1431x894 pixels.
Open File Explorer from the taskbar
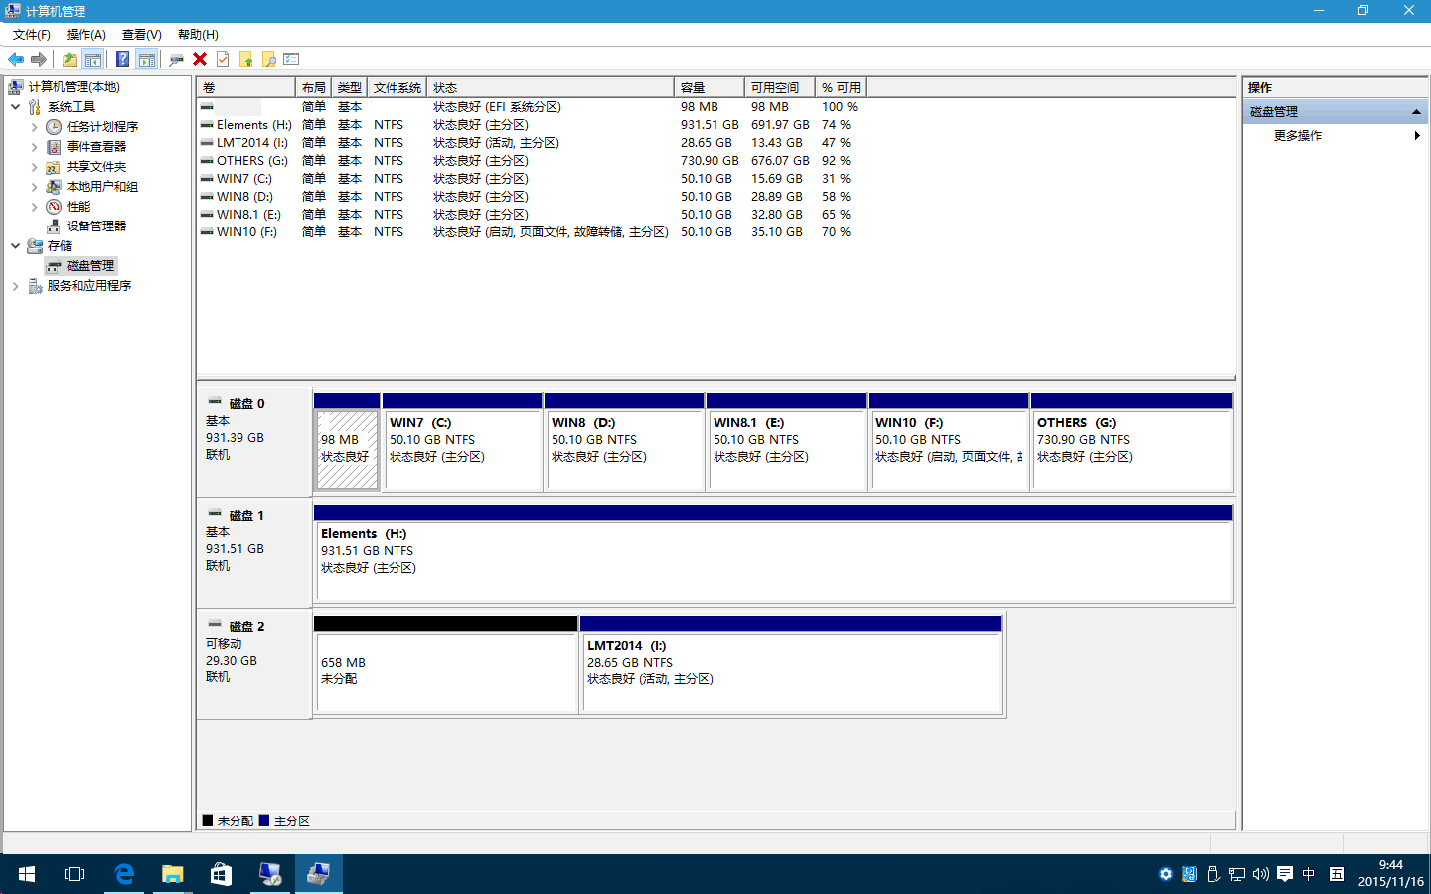pos(173,874)
